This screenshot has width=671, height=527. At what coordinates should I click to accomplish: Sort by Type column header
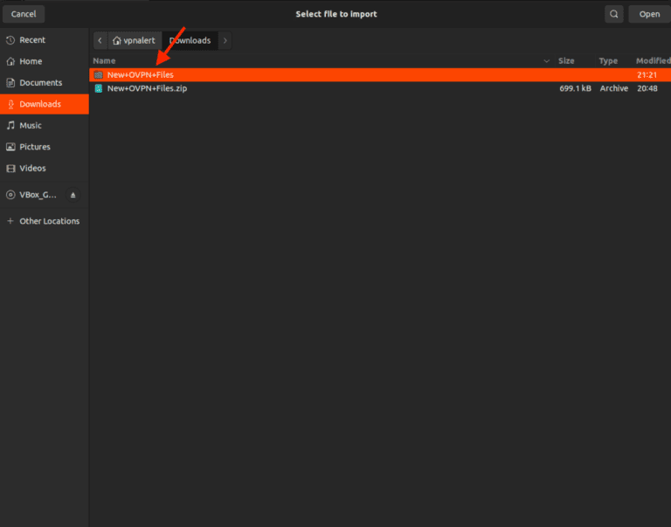click(x=608, y=61)
